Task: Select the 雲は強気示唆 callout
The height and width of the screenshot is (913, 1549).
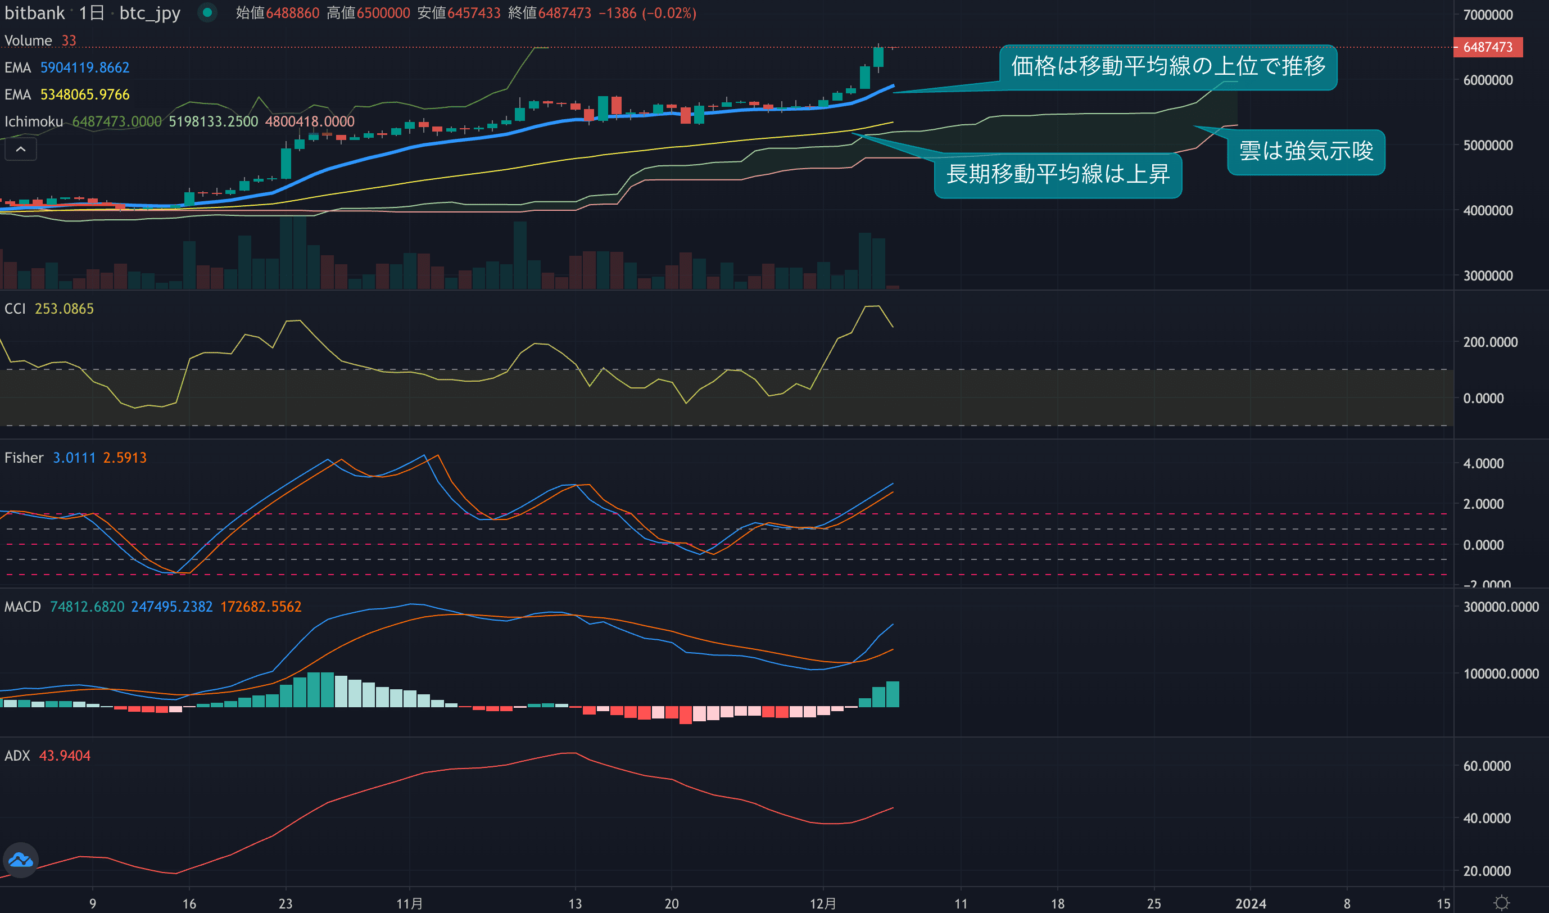Action: 1306,151
